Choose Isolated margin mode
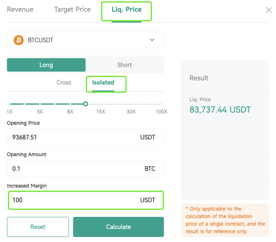This screenshot has height=242, width=276. [x=103, y=82]
